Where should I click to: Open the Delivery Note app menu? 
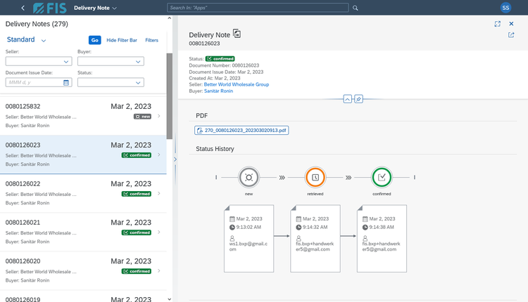[x=95, y=8]
